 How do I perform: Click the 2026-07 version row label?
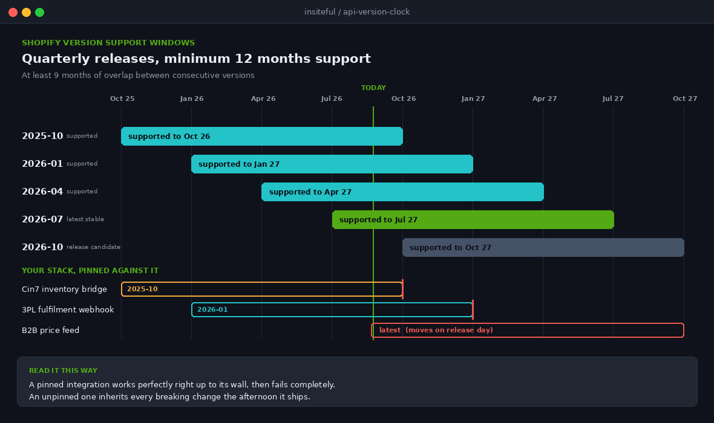[x=42, y=219]
